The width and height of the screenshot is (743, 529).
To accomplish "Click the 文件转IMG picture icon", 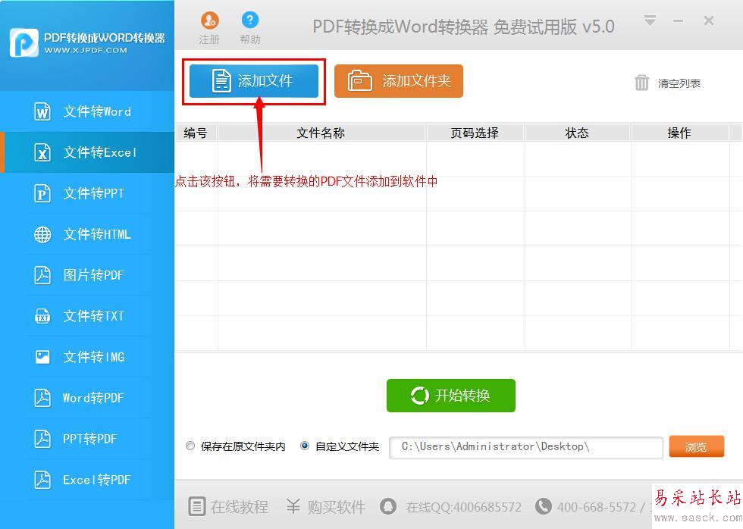I will [42, 357].
